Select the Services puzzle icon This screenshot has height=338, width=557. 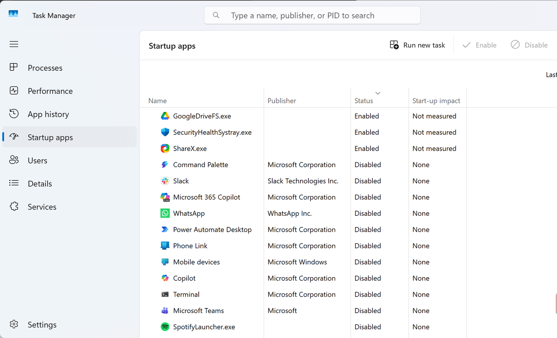(14, 206)
